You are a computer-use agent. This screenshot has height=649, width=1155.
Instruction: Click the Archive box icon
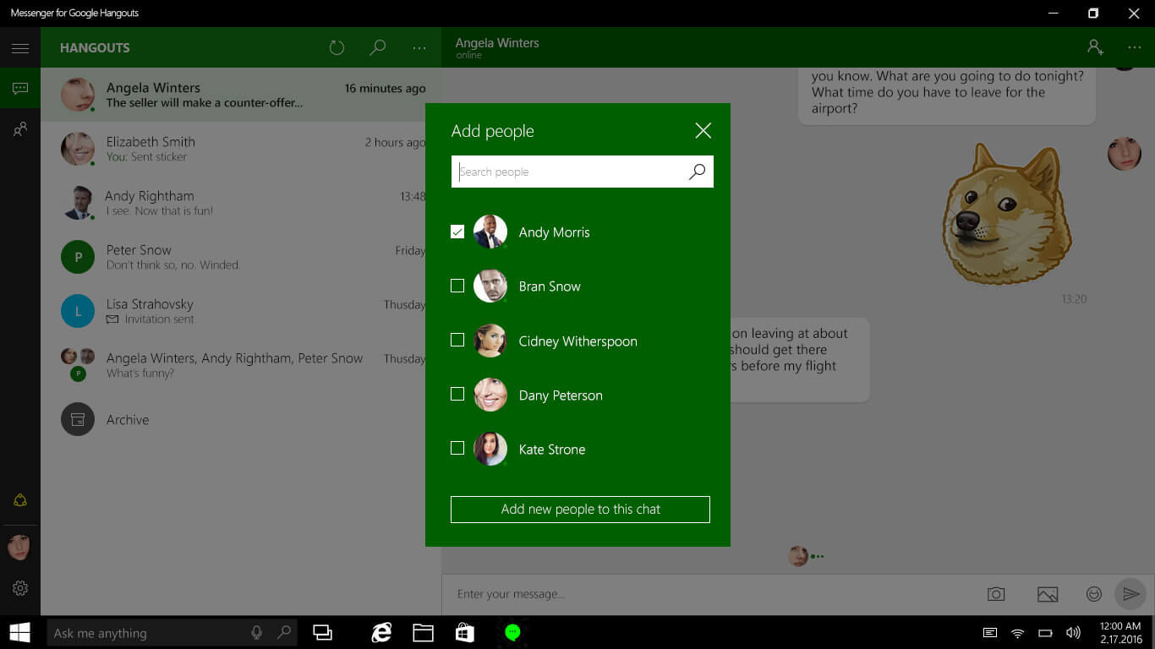point(78,419)
